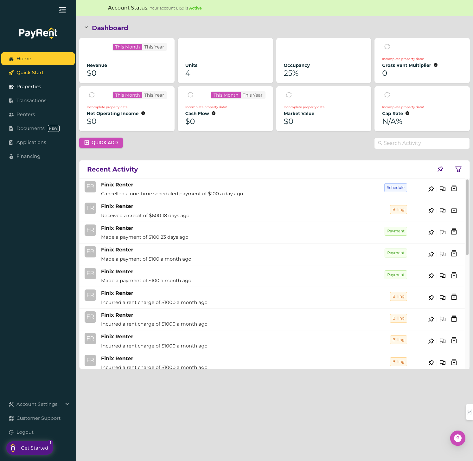Archive the cancelled scheduled payment activity
Image resolution: width=473 pixels, height=461 pixels.
click(454, 188)
